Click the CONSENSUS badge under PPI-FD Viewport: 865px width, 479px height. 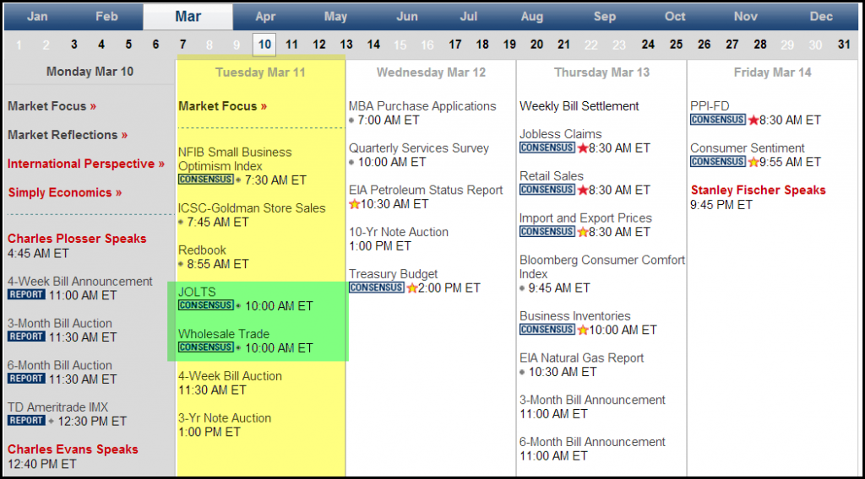coord(718,120)
